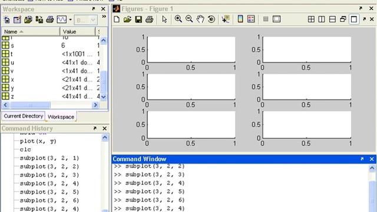This screenshot has height=212, width=377.
Task: Select clc entry in Command History
Action: coord(25,150)
